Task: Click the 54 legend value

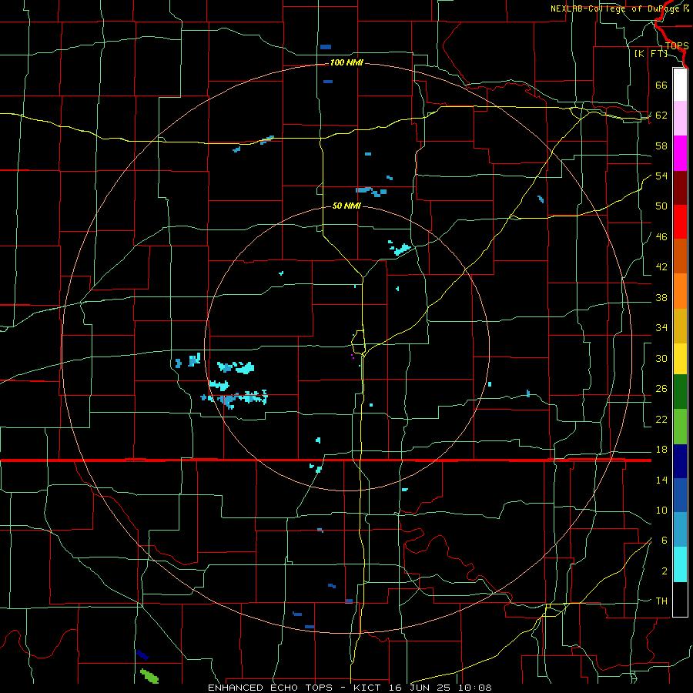Action: coord(661,176)
